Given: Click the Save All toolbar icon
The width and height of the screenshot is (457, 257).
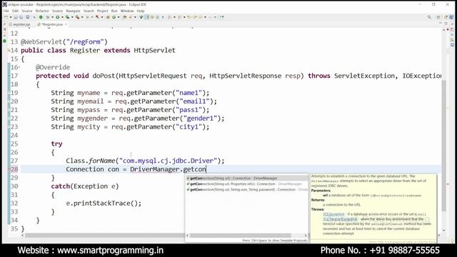Looking at the screenshot, I should [21, 17].
